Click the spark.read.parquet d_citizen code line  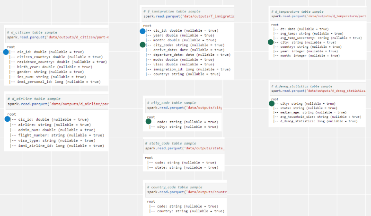coord(58,37)
